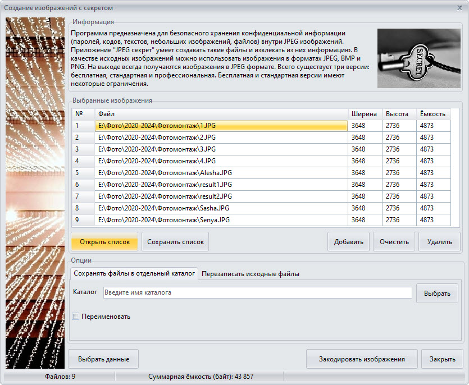Click the Удалить button

click(439, 242)
